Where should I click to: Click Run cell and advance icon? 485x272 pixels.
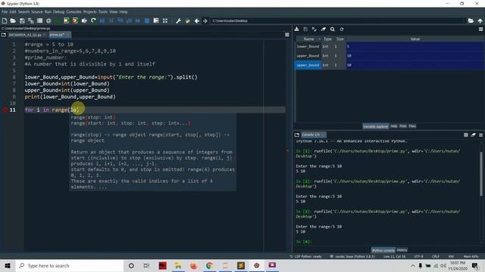tap(75, 20)
